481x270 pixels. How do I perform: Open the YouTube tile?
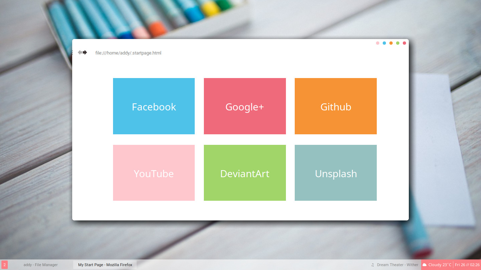(154, 173)
